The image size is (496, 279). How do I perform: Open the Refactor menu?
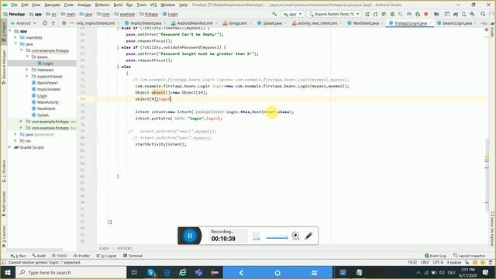102,5
